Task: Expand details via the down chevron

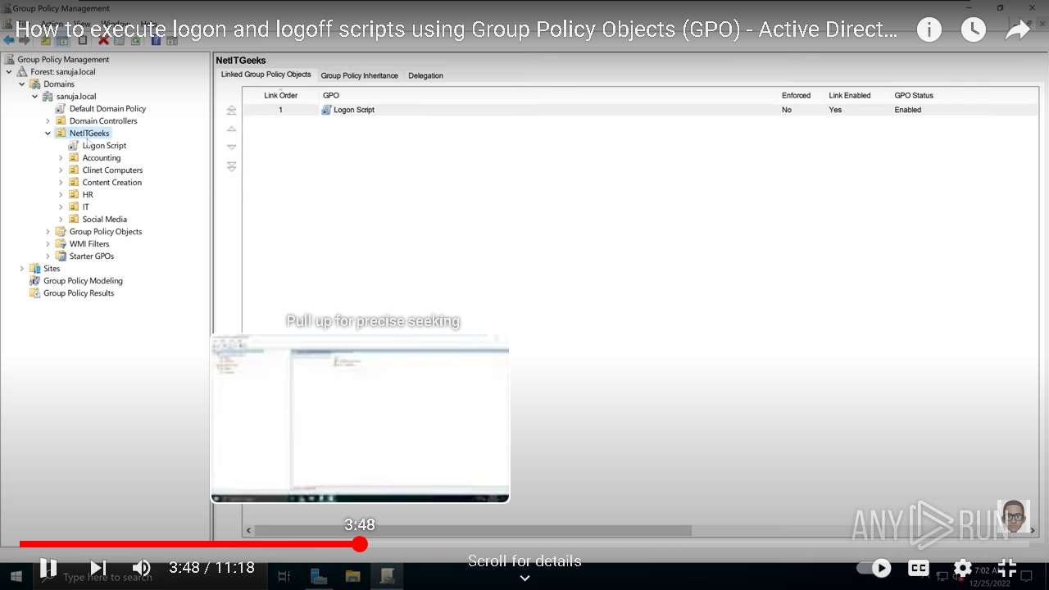Action: click(x=524, y=578)
